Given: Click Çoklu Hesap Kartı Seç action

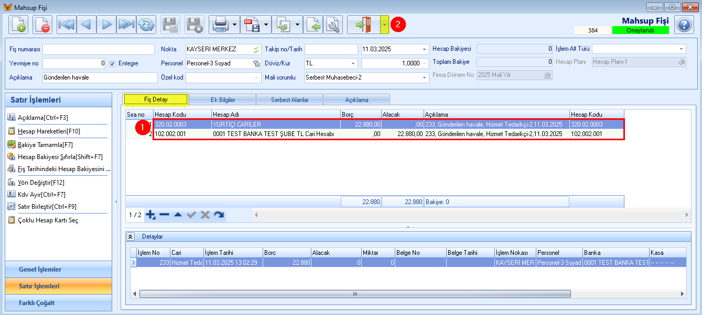Looking at the screenshot, I should (48, 220).
